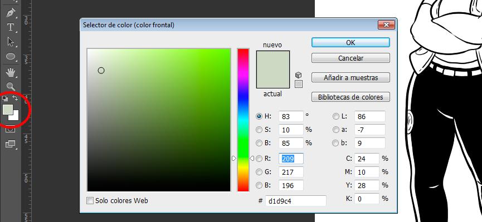Click the hex field showing d1d9c4
Image resolution: width=482 pixels, height=222 pixels.
tap(296, 201)
